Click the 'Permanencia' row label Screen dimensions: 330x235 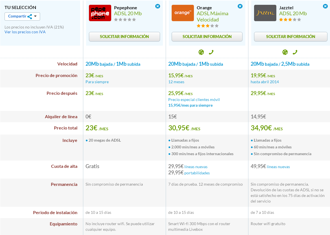click(64, 185)
